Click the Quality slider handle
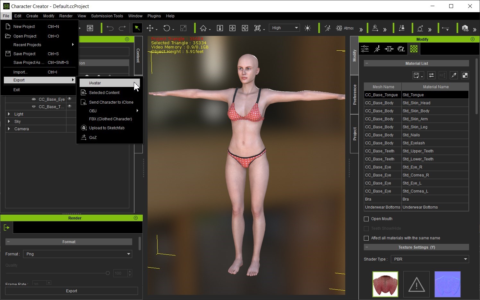 [108, 273]
